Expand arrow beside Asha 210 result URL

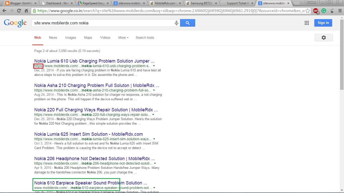(154, 90)
